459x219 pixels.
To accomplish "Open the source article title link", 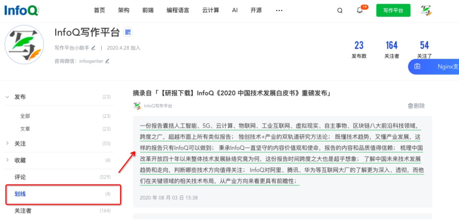I will point(232,94).
